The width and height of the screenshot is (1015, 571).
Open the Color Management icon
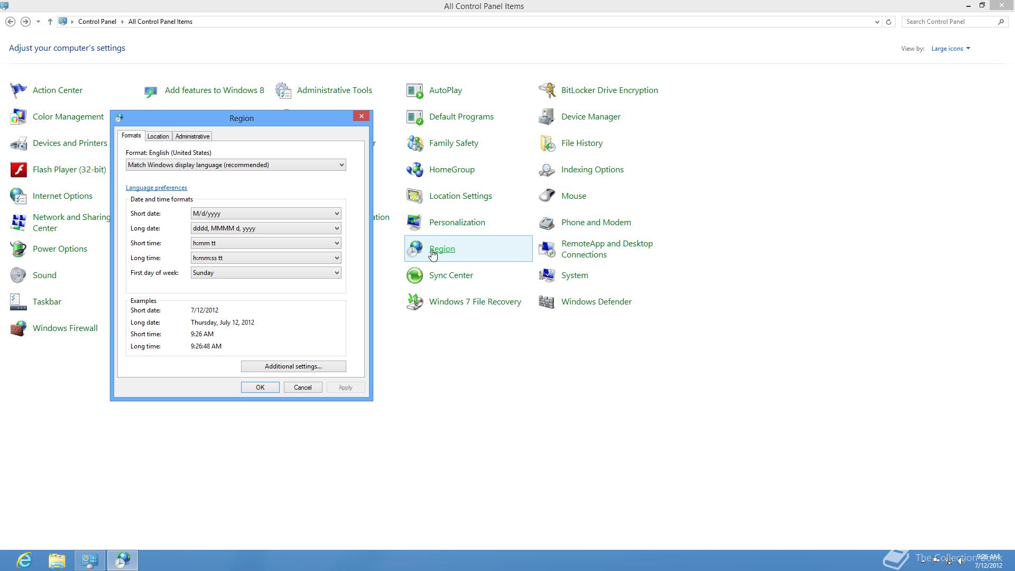click(x=19, y=117)
